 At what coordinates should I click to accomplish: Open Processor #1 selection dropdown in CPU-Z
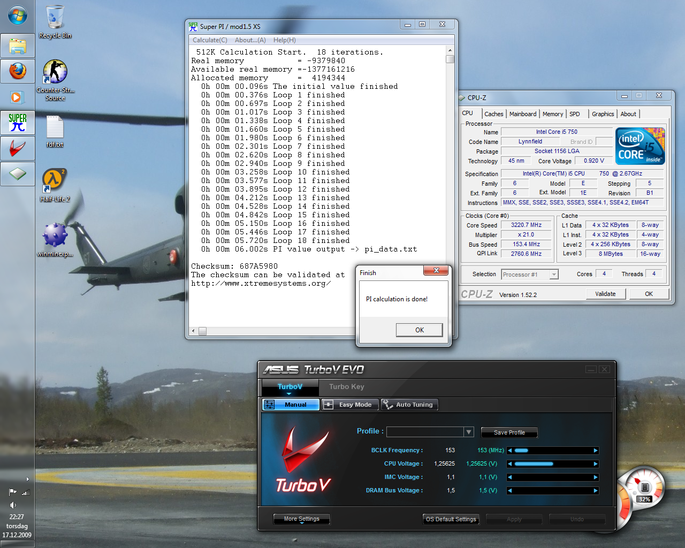click(x=554, y=275)
